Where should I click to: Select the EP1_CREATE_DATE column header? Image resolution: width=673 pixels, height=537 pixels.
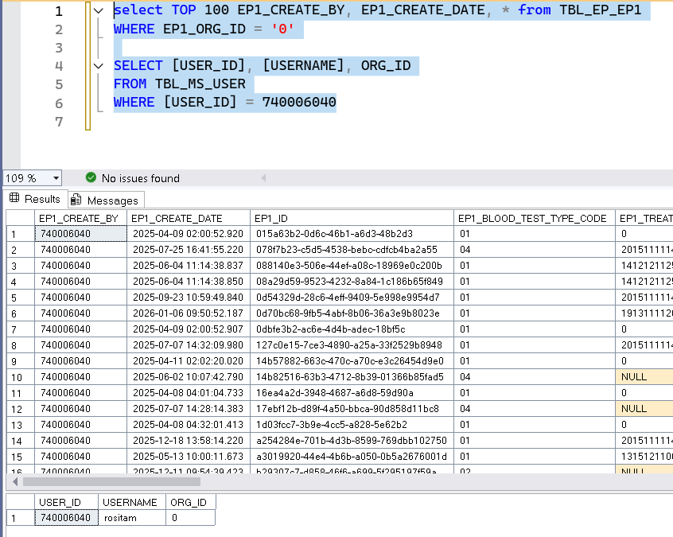coord(177,218)
